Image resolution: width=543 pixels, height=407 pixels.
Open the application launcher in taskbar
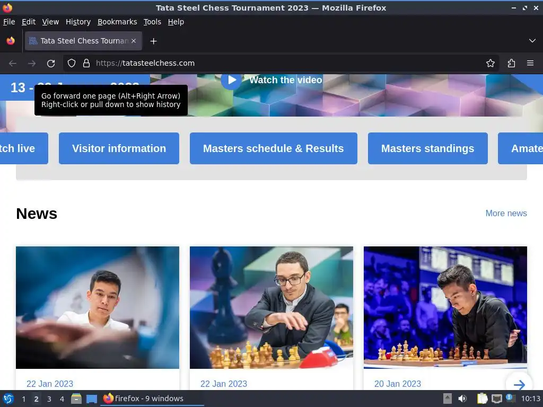pyautogui.click(x=8, y=399)
